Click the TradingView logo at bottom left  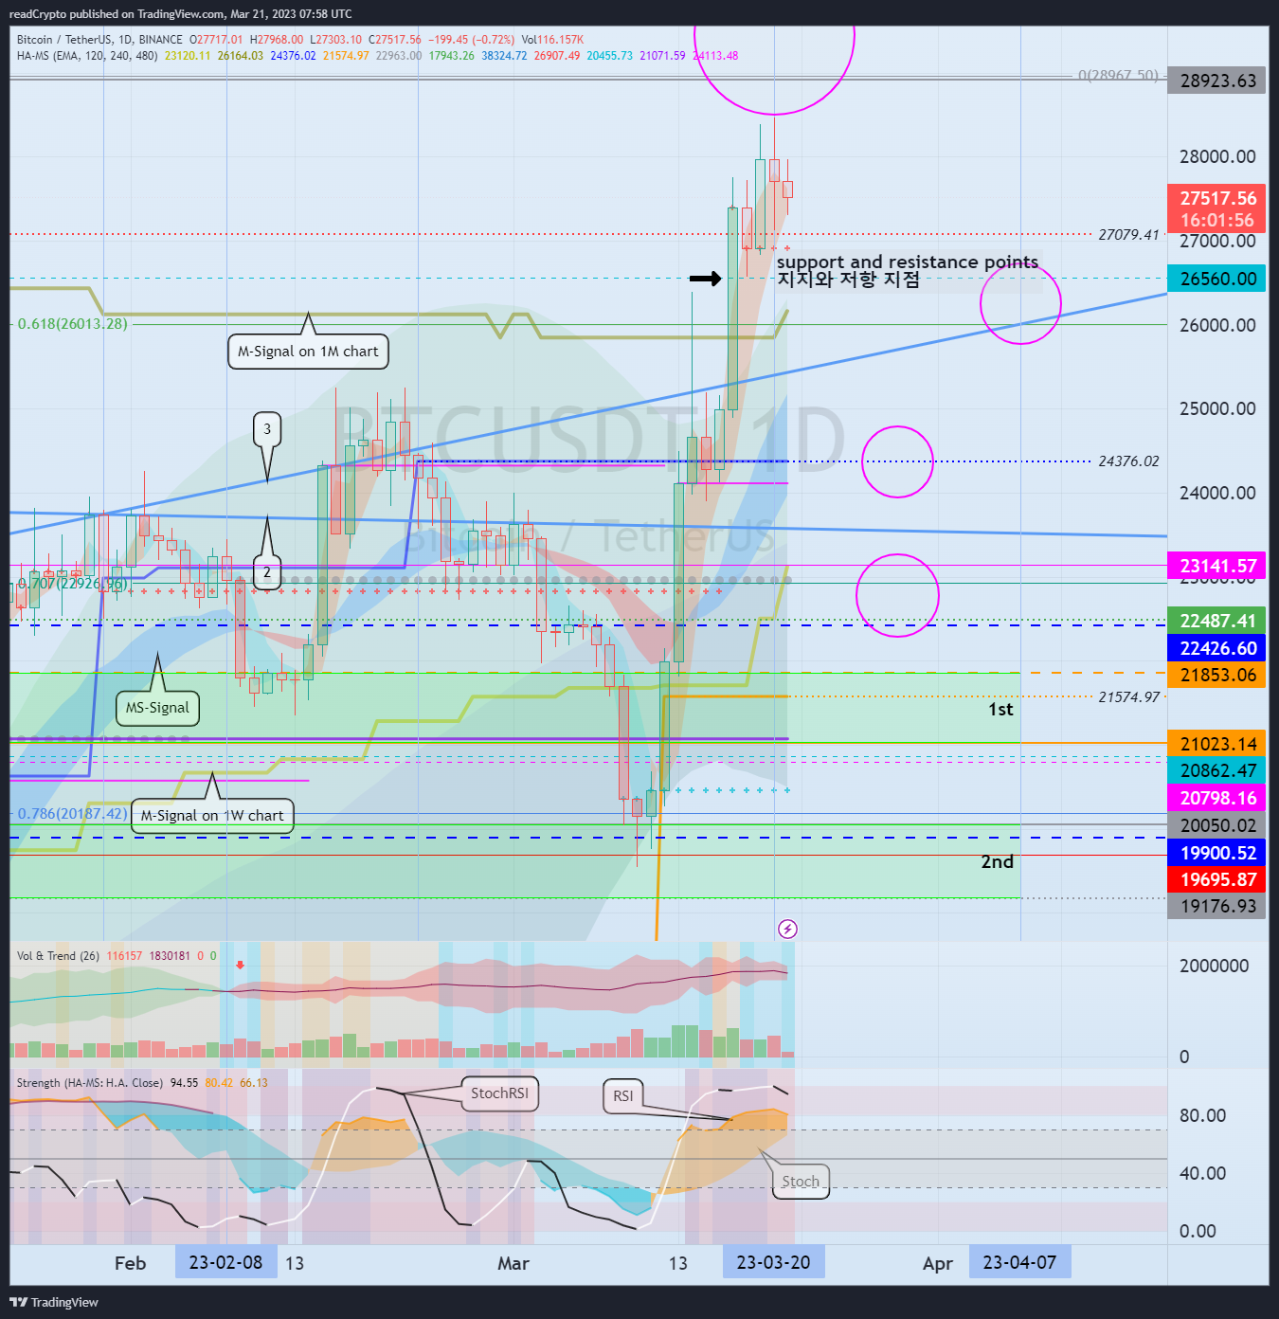pos(54,1302)
